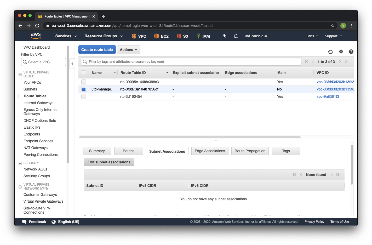This screenshot has width=372, height=245.
Task: Go to previous page of route tables
Action: pos(313,62)
